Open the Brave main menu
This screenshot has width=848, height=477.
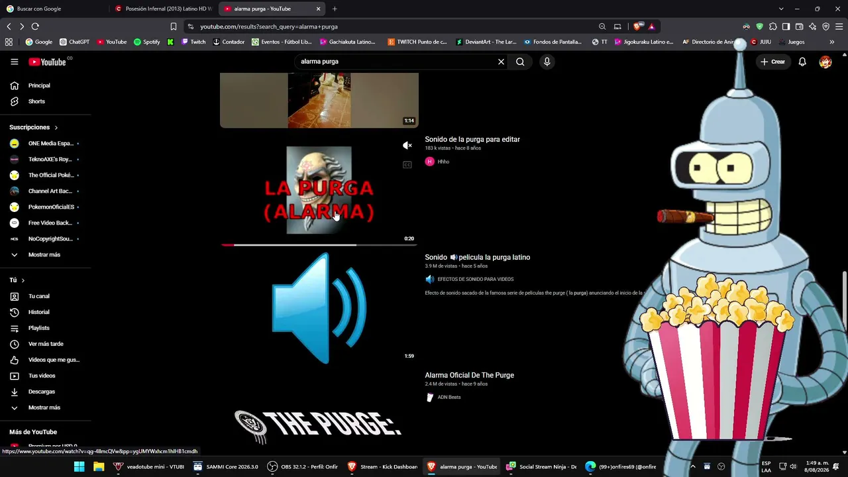[x=839, y=26]
